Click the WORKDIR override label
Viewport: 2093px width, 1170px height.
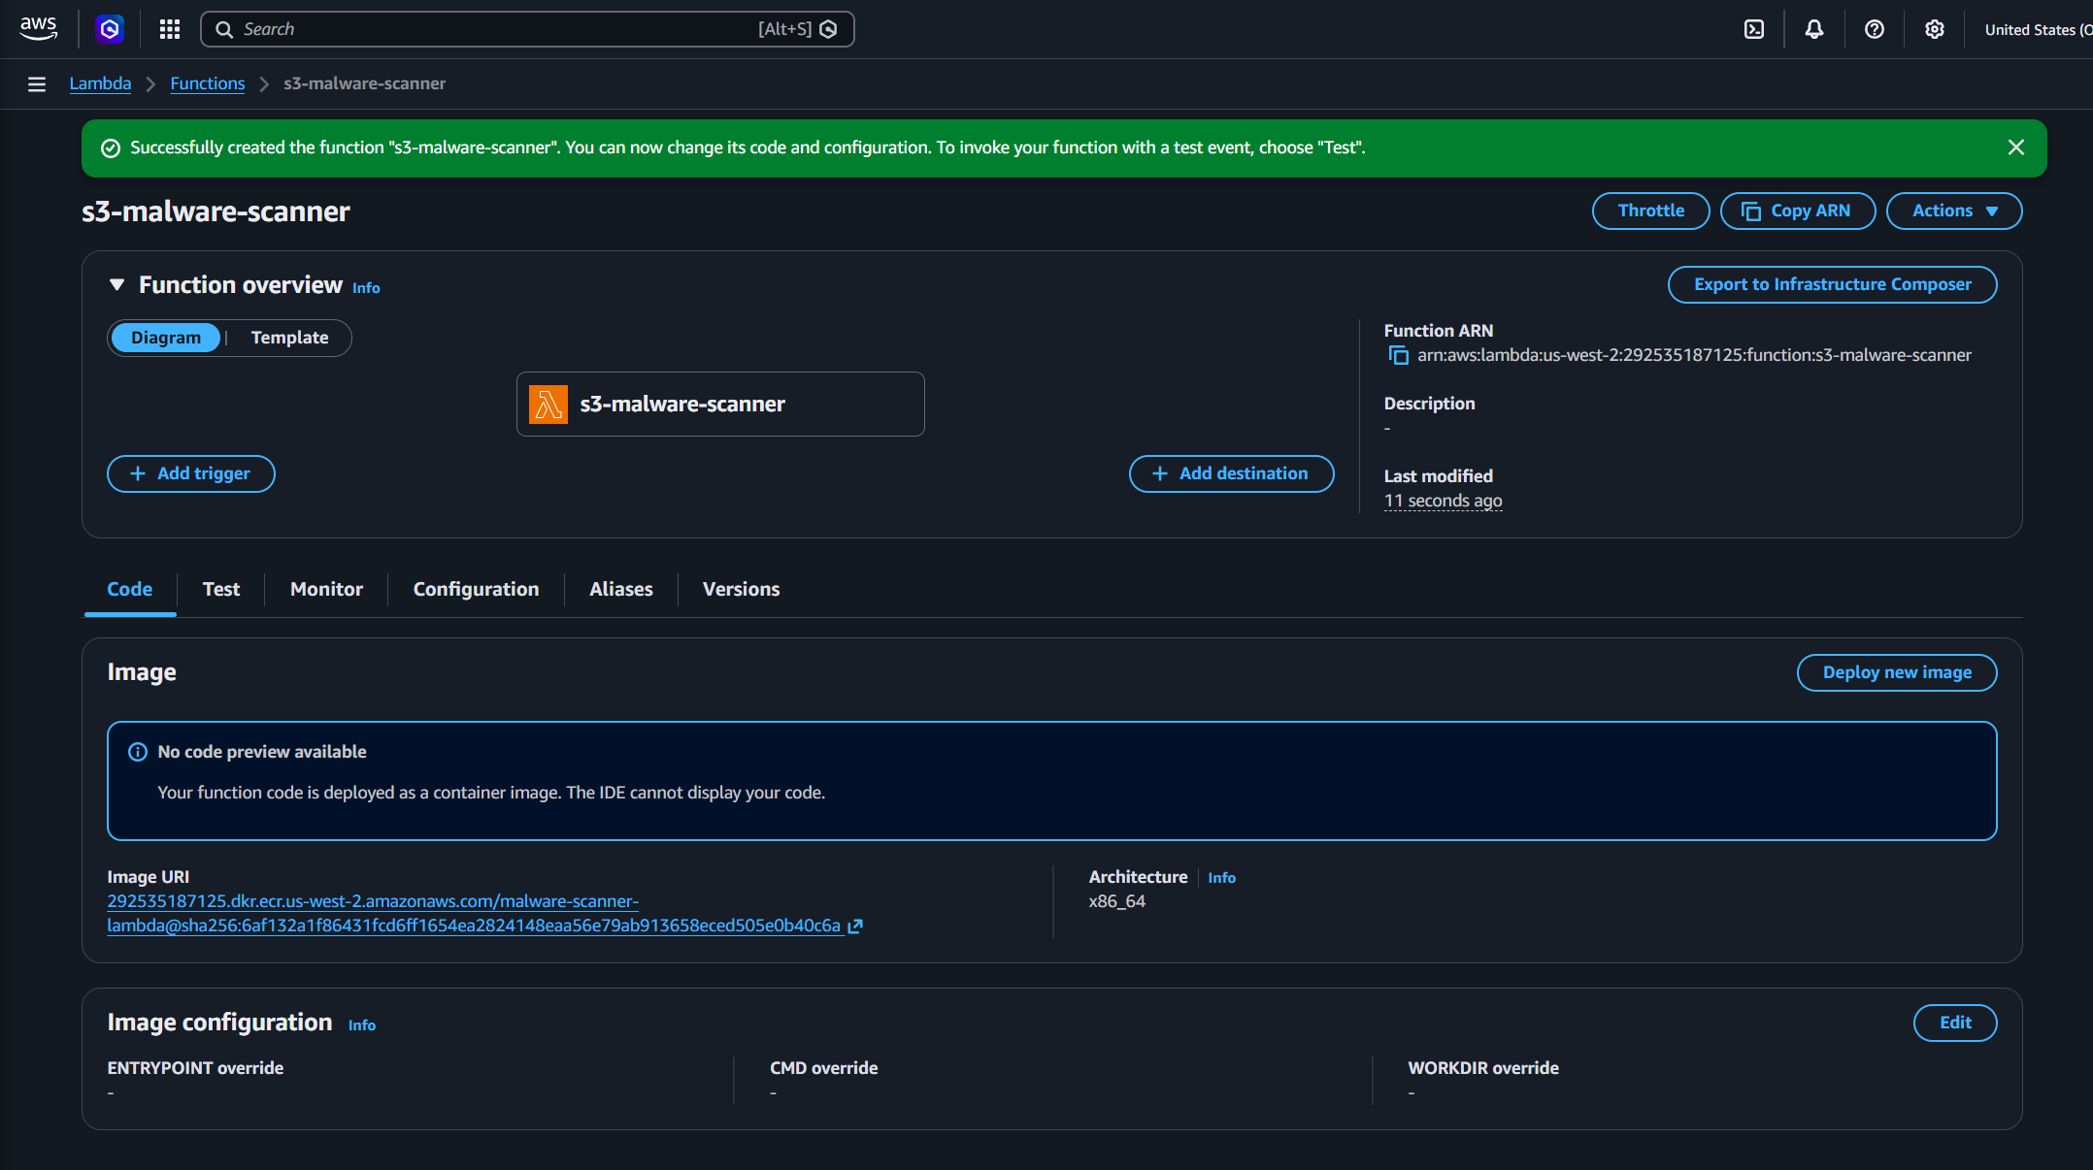1483,1068
